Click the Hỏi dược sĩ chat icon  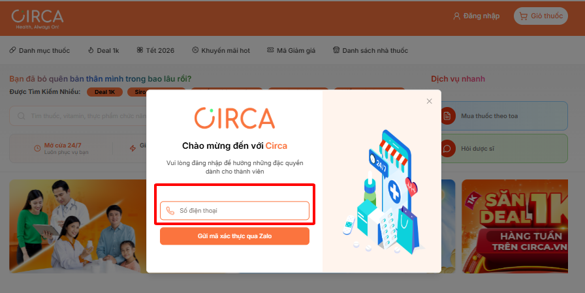pos(447,149)
